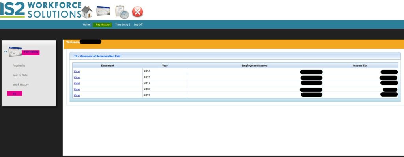
Task: Click the T4 - Statement of Remuneration Paid heading
Action: [x=97, y=56]
